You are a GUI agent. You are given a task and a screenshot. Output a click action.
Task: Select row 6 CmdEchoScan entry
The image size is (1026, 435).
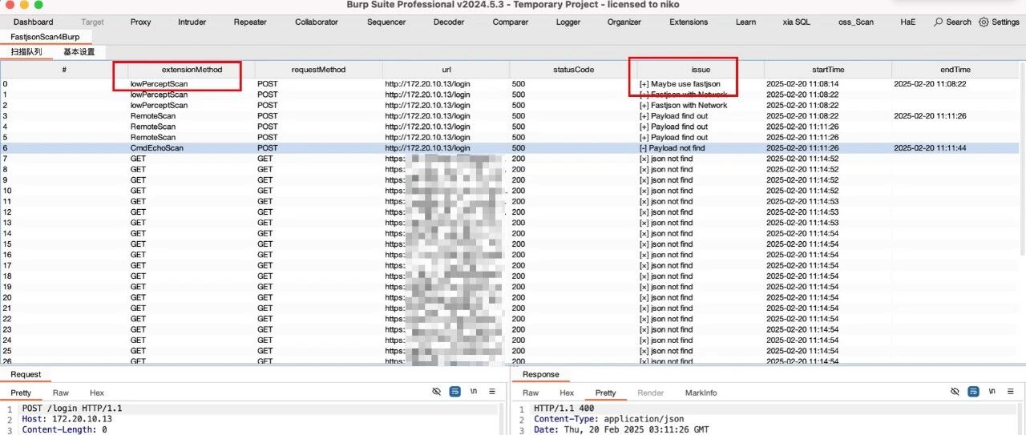coord(509,148)
